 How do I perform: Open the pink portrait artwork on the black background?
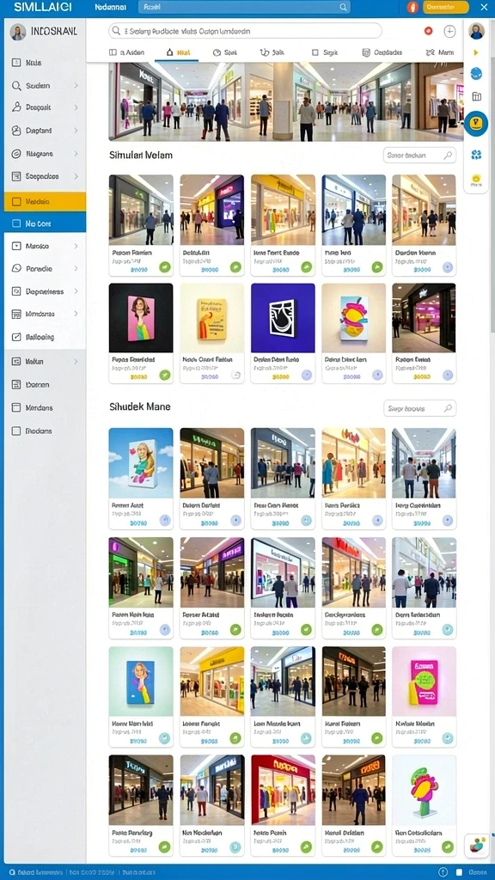pyautogui.click(x=141, y=318)
